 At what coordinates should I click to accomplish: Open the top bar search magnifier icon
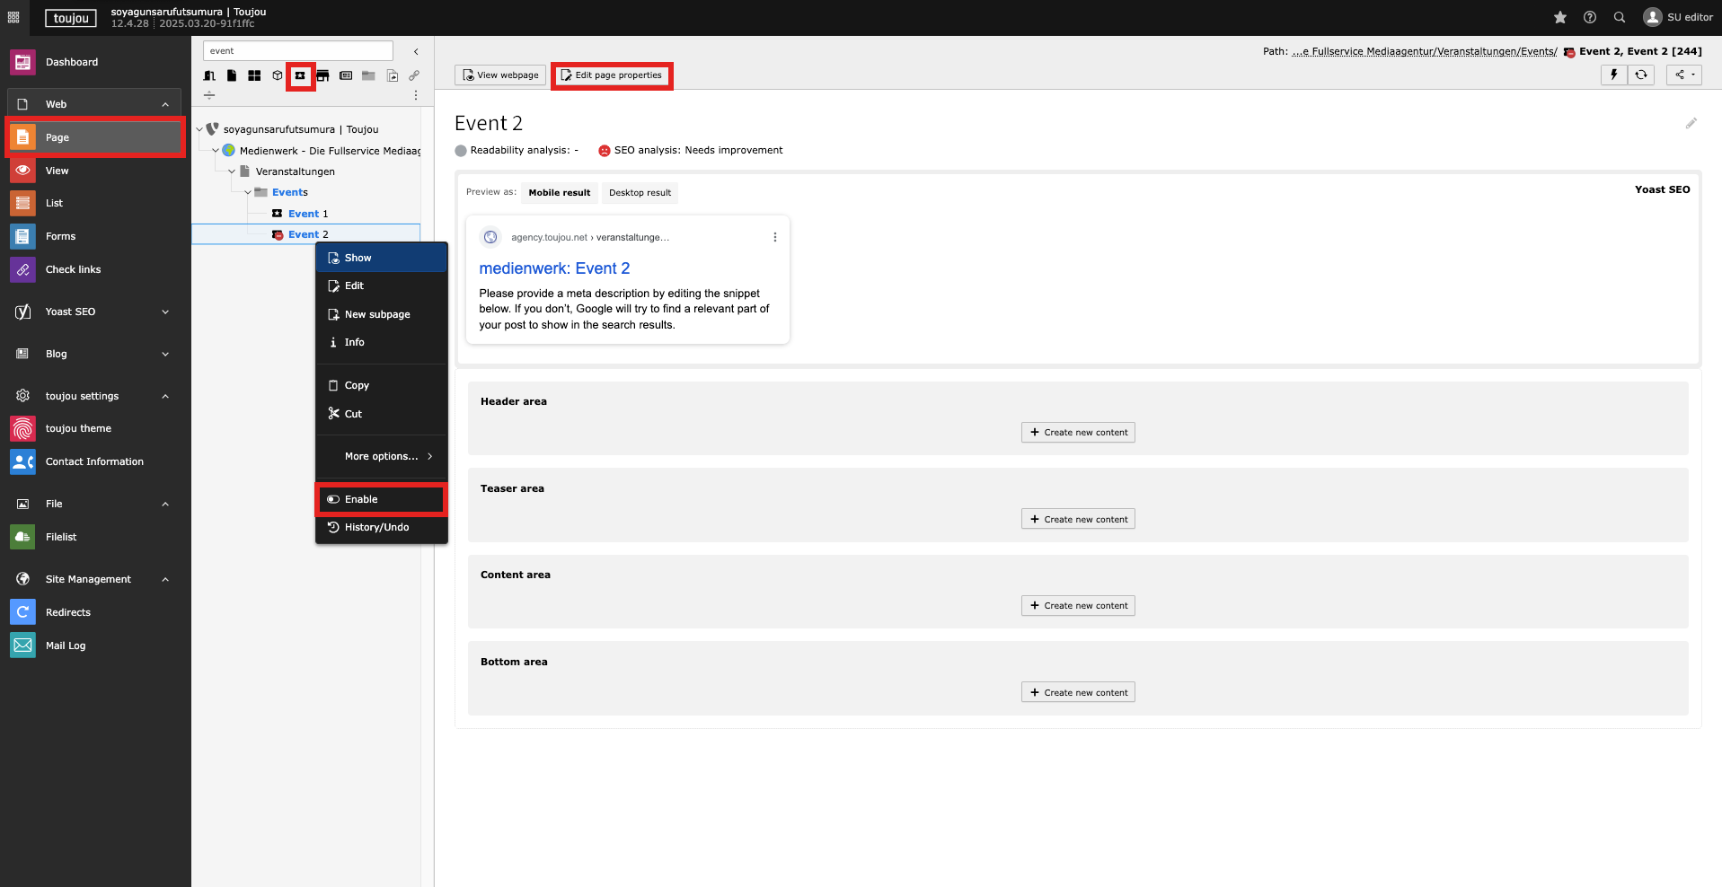click(1620, 18)
